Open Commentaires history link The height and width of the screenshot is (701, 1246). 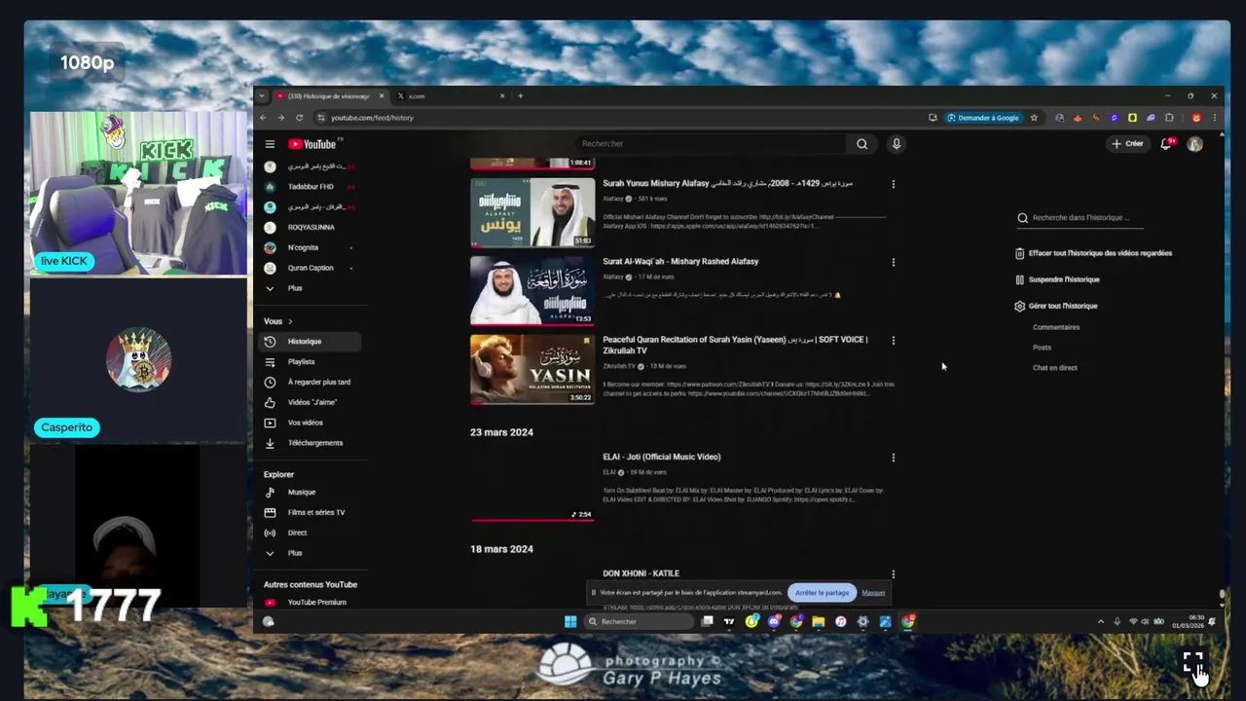tap(1056, 327)
